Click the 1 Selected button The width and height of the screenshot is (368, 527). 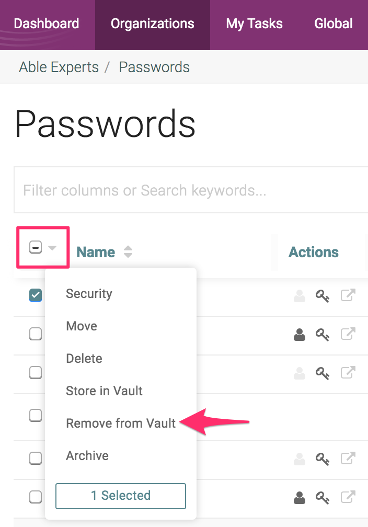point(120,496)
